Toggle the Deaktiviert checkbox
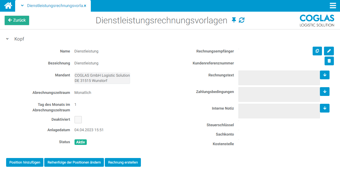The width and height of the screenshot is (340, 172). [x=78, y=120]
